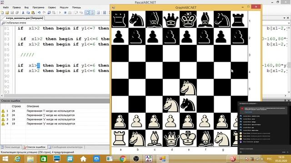Switch to the Сообщения компилятора tab
291x163 pixels.
(x=65, y=147)
